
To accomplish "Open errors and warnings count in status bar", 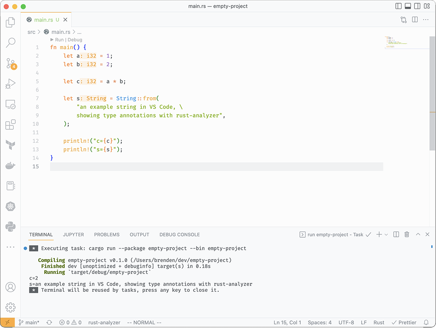I will [x=70, y=322].
